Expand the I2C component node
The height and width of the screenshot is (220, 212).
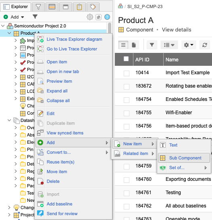[16, 77]
